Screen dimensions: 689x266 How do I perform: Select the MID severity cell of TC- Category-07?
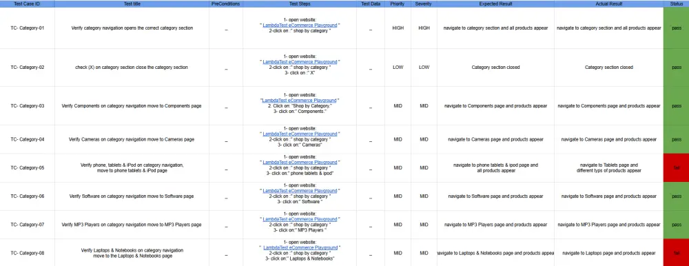[x=424, y=225]
